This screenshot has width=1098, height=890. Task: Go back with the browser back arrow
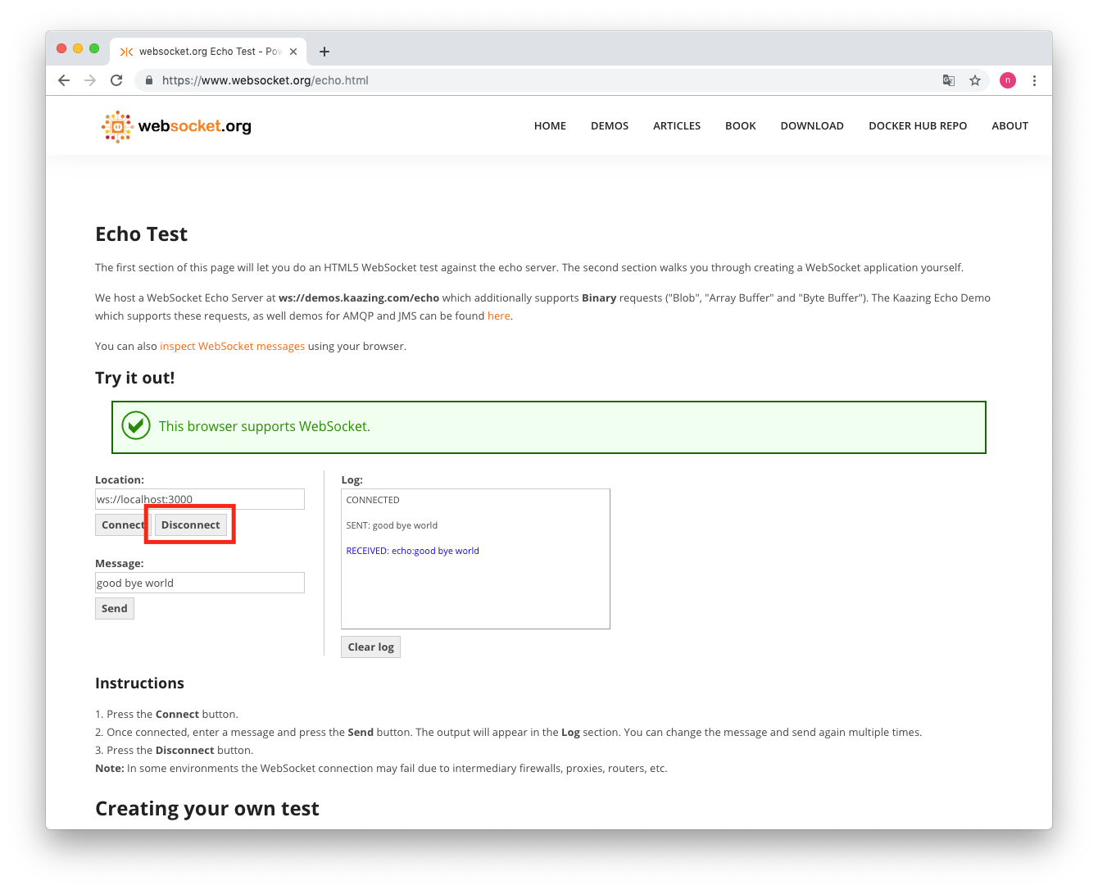(64, 80)
